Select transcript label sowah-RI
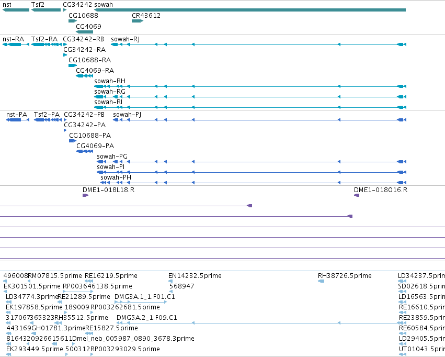 [108, 102]
